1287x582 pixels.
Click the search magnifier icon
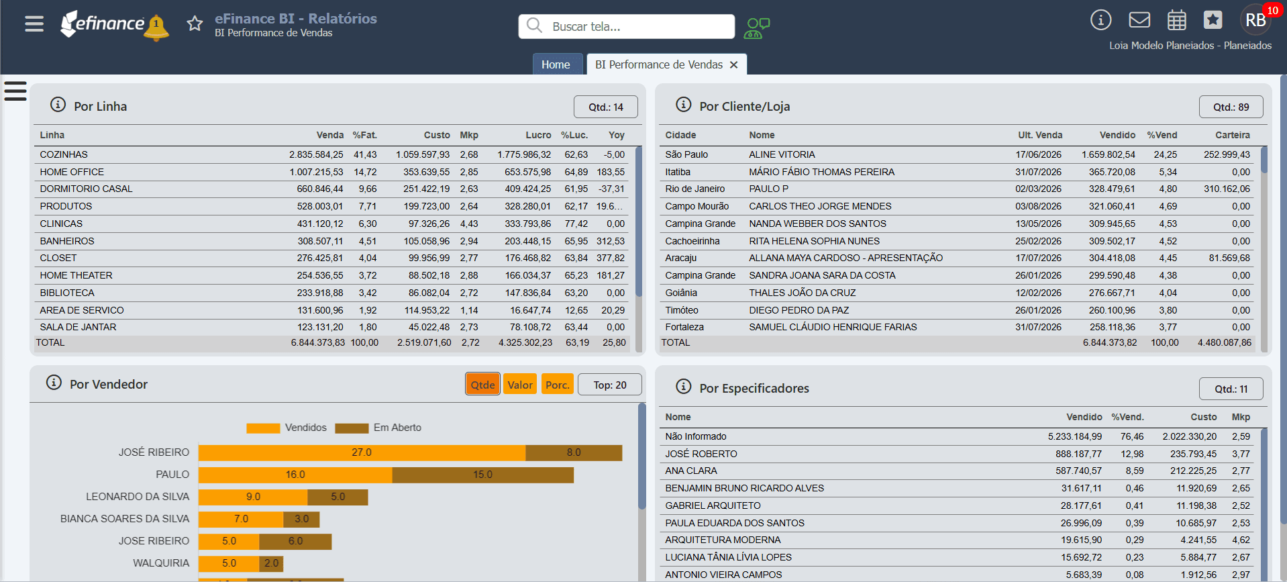pos(534,26)
